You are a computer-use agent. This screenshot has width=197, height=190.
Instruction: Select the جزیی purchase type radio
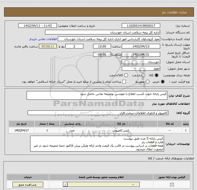pyautogui.click(x=163, y=82)
